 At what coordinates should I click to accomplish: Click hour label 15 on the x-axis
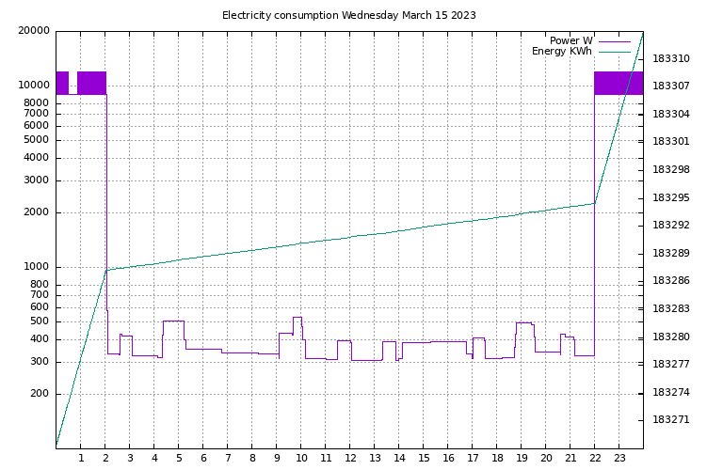[424, 458]
